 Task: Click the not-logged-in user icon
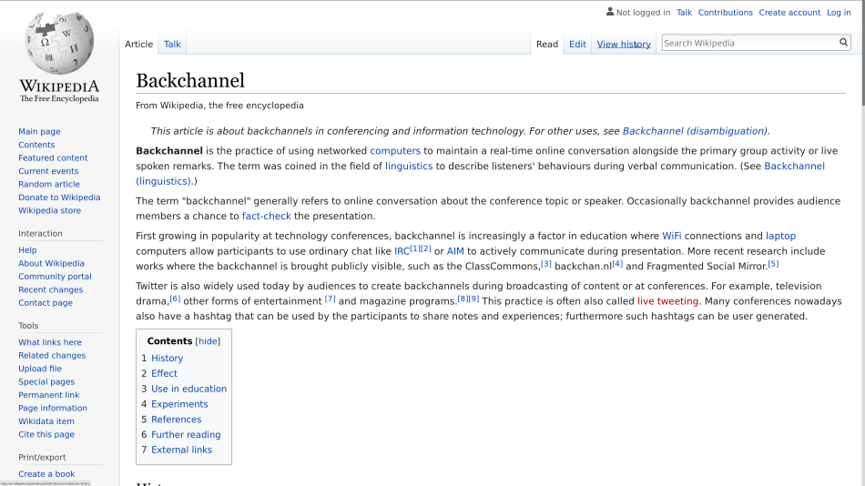click(x=609, y=12)
